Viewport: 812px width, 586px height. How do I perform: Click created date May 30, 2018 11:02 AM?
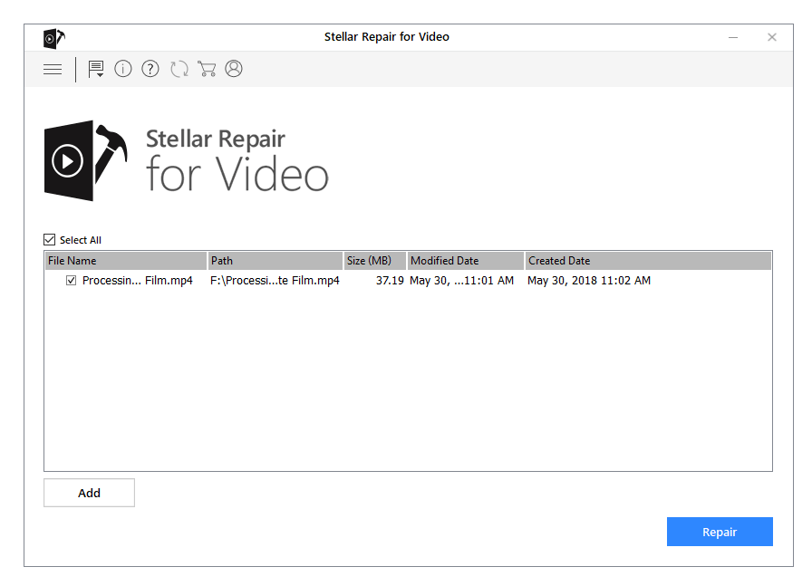coord(589,281)
